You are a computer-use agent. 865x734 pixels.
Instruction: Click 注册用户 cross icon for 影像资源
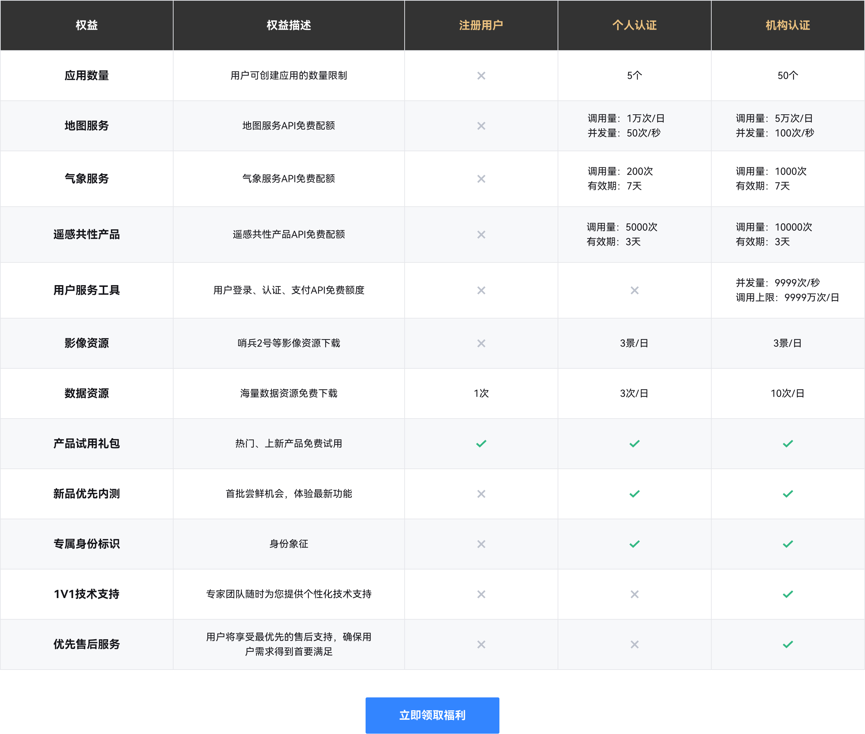tap(481, 343)
